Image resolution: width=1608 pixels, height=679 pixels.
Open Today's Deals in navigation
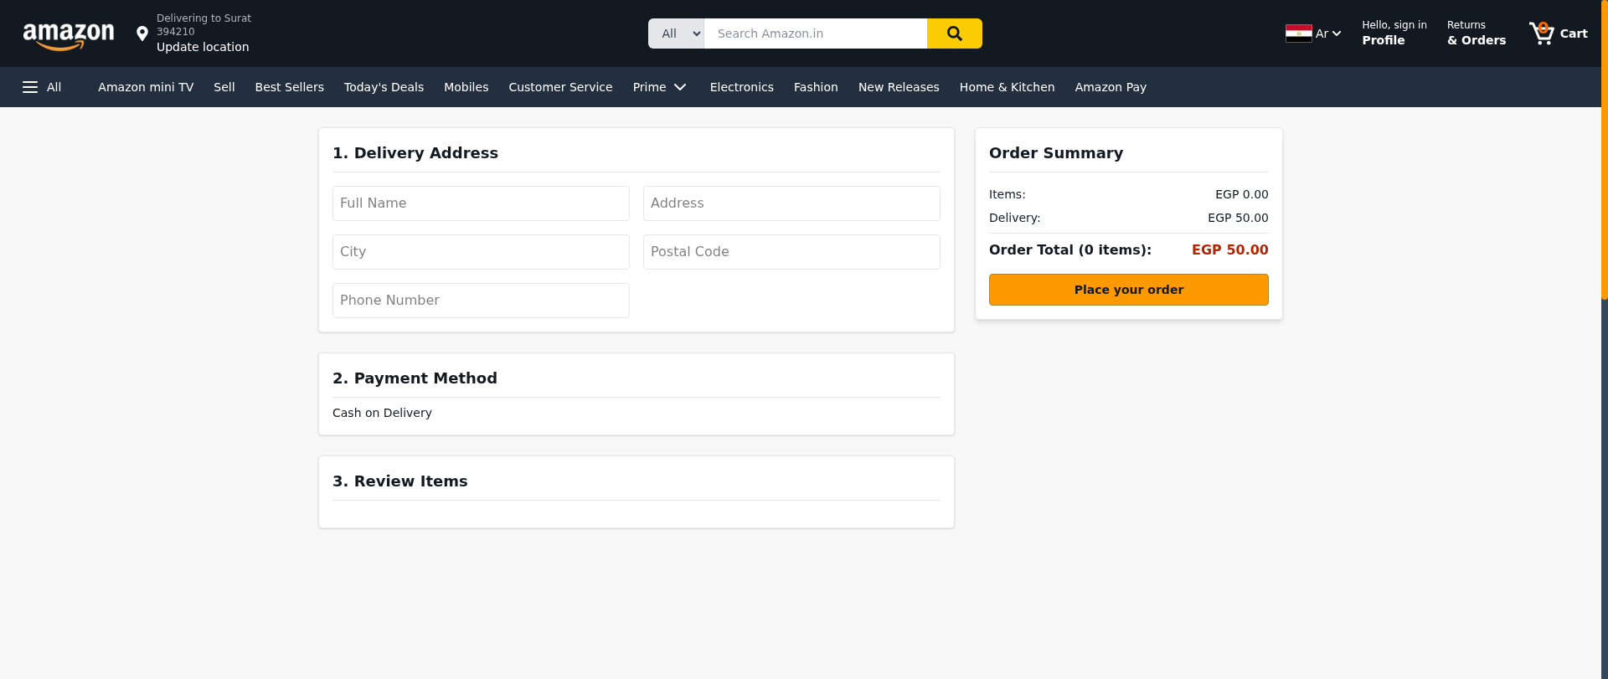pos(384,87)
